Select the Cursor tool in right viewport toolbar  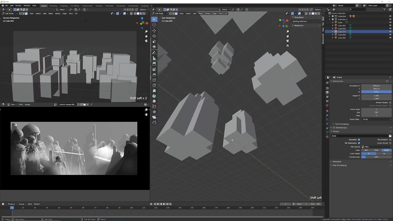154,25
